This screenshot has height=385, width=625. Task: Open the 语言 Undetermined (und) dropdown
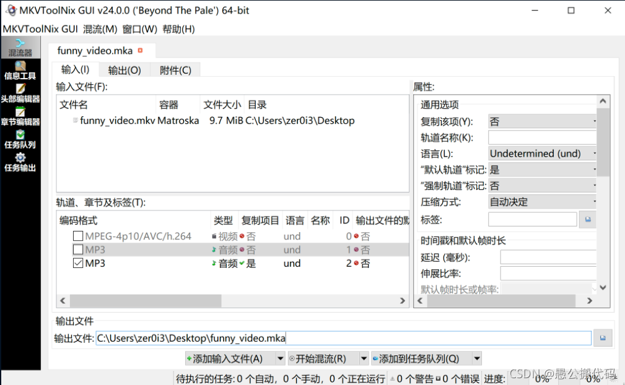point(542,154)
